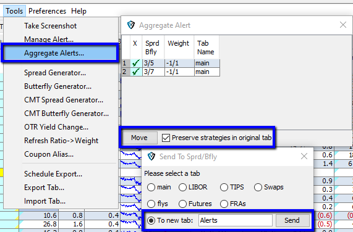The height and width of the screenshot is (232, 353).
Task: Click the main tab name in row 1
Action: [207, 63]
